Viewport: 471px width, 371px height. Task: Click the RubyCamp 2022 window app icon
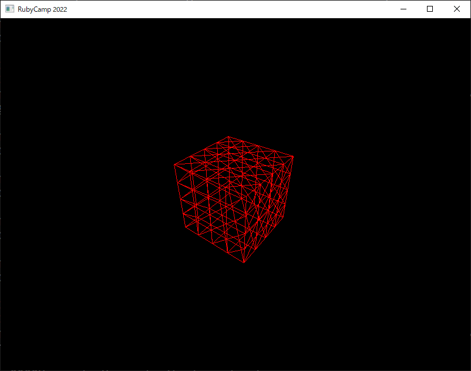[9, 9]
